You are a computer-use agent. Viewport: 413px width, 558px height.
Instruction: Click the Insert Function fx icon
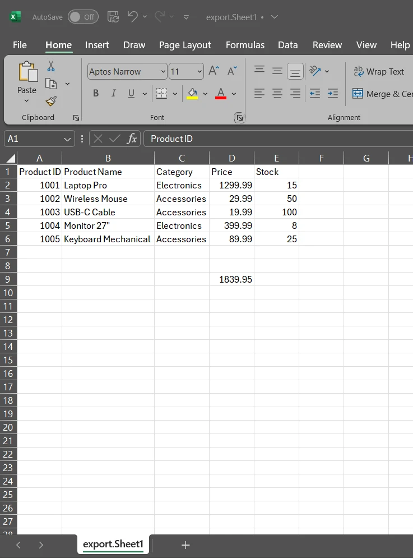click(x=132, y=139)
